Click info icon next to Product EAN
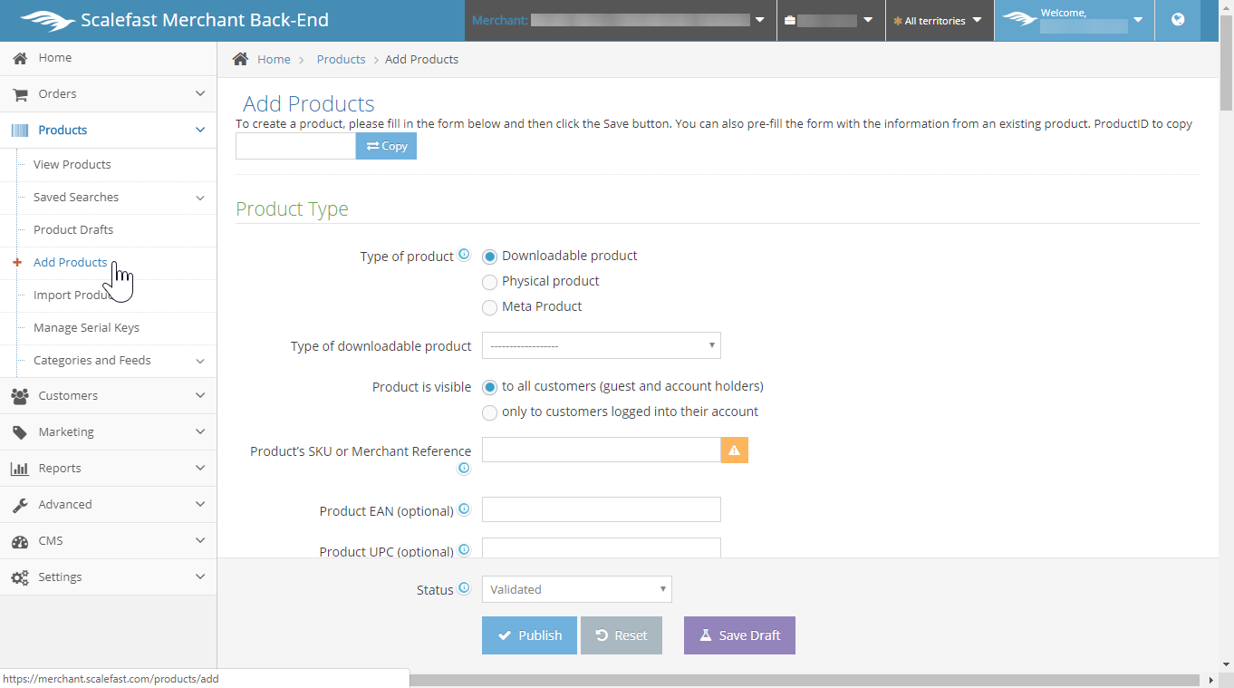The height and width of the screenshot is (688, 1234). tap(464, 510)
